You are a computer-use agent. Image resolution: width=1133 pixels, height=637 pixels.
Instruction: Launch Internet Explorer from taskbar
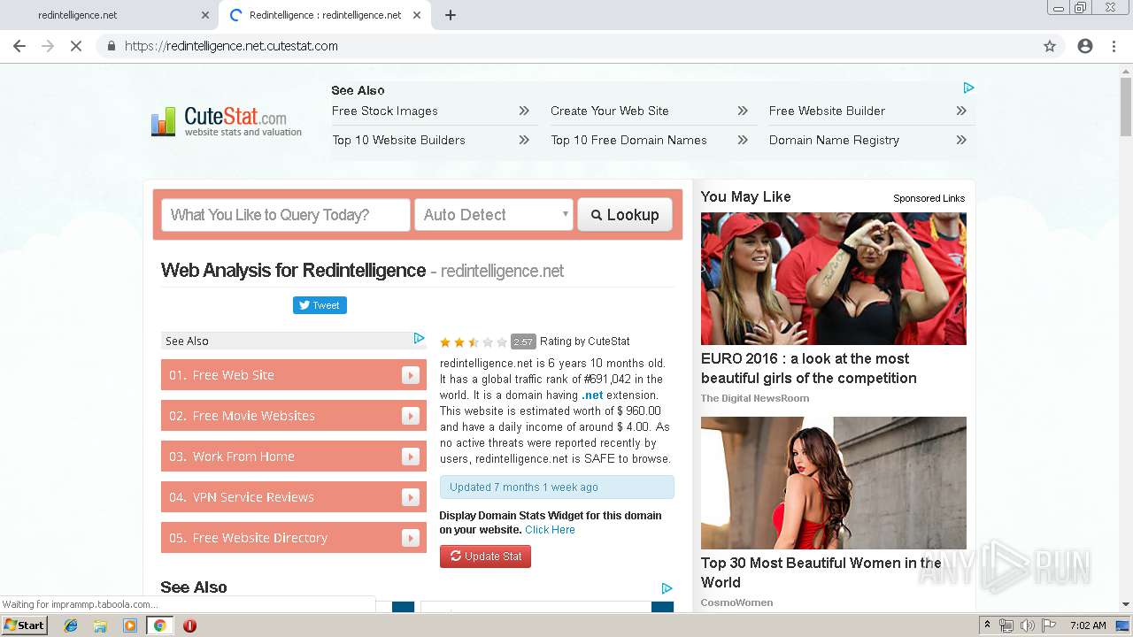(71, 625)
